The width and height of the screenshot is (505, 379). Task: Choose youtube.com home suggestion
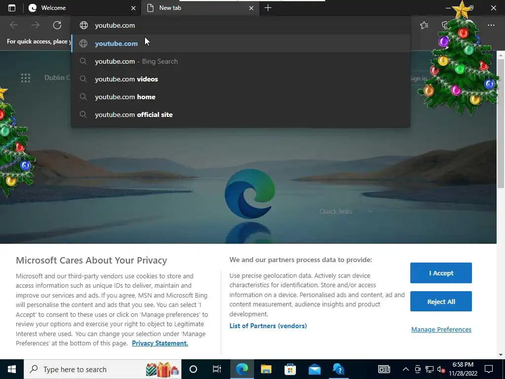[240, 97]
